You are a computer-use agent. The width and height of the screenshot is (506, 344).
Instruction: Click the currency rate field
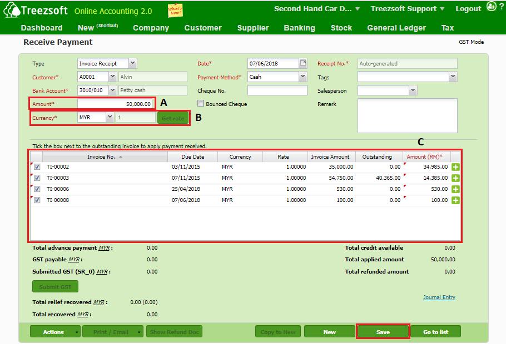[x=136, y=117]
